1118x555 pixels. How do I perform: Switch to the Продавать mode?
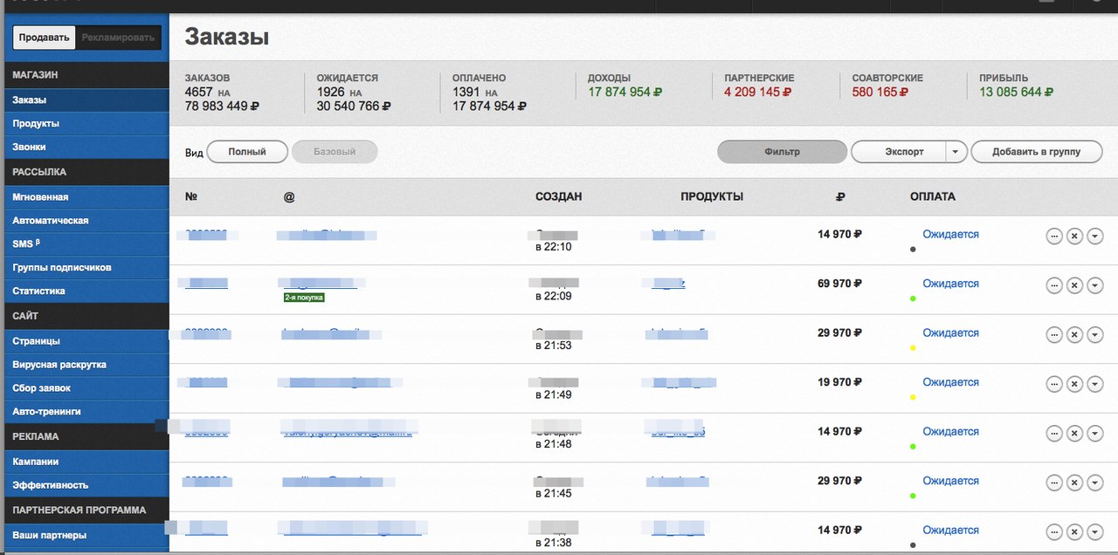(x=44, y=38)
